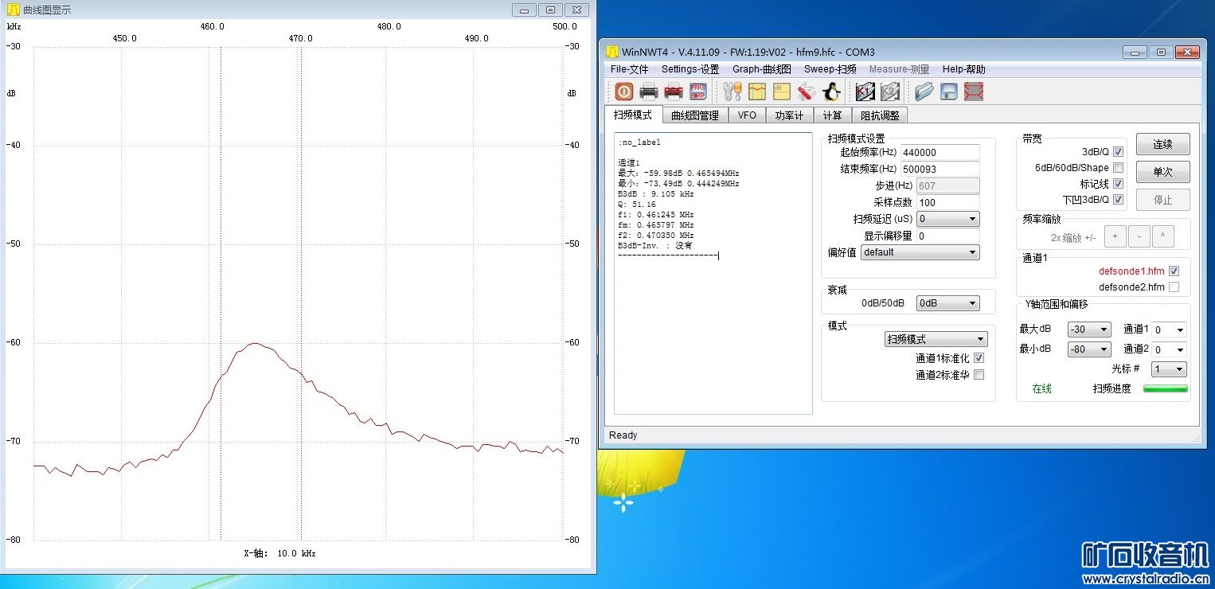This screenshot has width=1215, height=589.
Task: Click the 连续 continuous sweep button
Action: pos(1162,144)
